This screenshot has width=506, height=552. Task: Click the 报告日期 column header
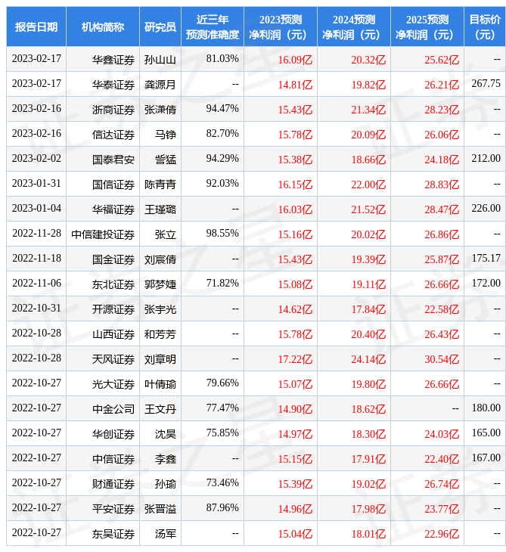point(36,26)
